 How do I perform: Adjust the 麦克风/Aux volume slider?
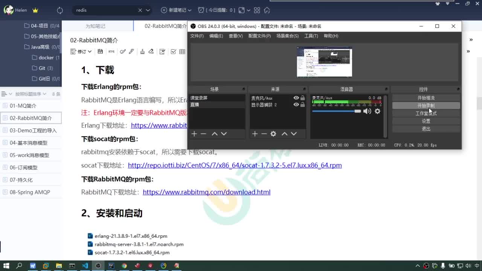(x=336, y=111)
